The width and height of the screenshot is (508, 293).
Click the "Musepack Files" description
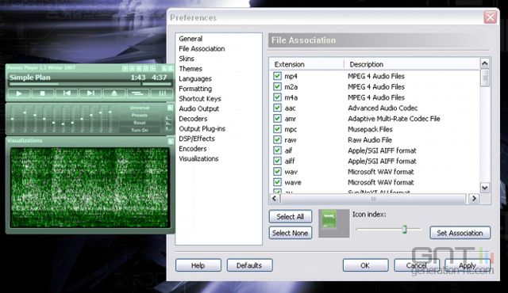(x=370, y=129)
